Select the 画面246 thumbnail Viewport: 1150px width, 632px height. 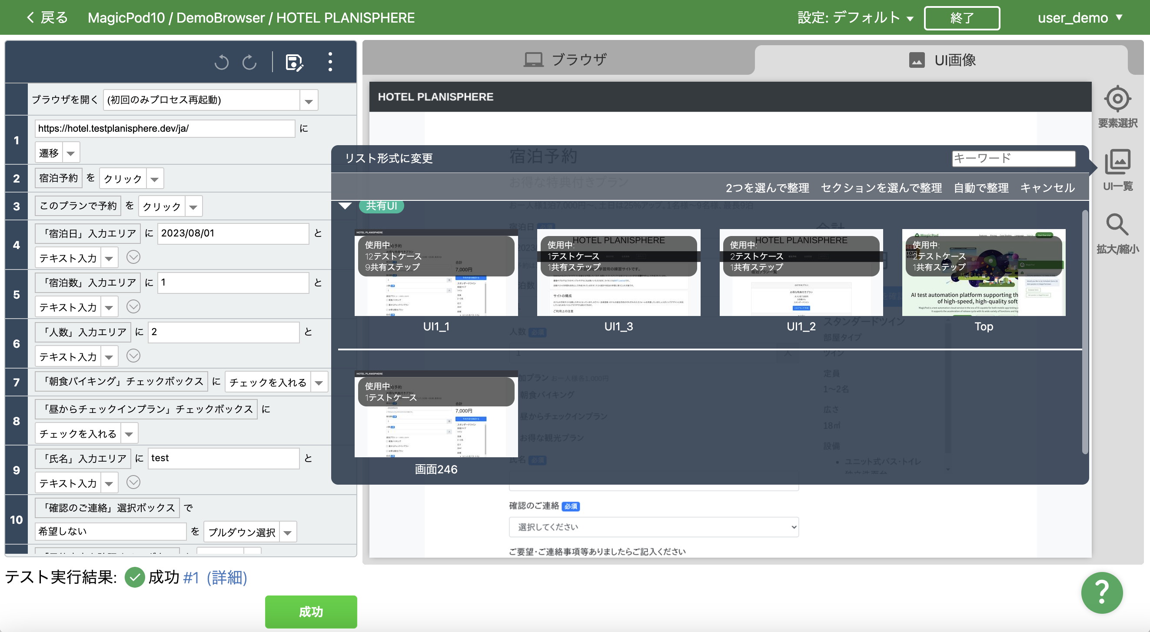point(436,414)
